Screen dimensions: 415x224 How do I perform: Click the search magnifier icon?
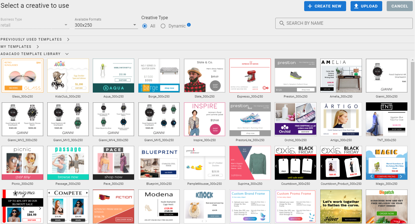coord(282,23)
